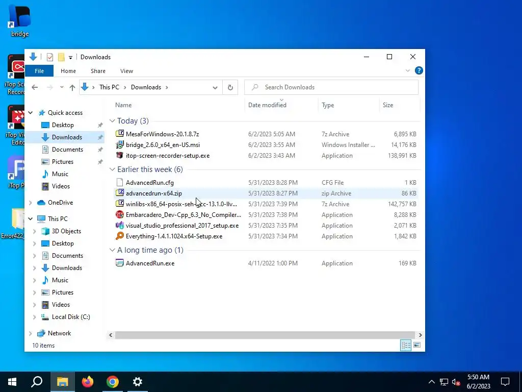This screenshot has height=392, width=522.
Task: Open the bridge desktop shortcut
Action: click(x=19, y=20)
